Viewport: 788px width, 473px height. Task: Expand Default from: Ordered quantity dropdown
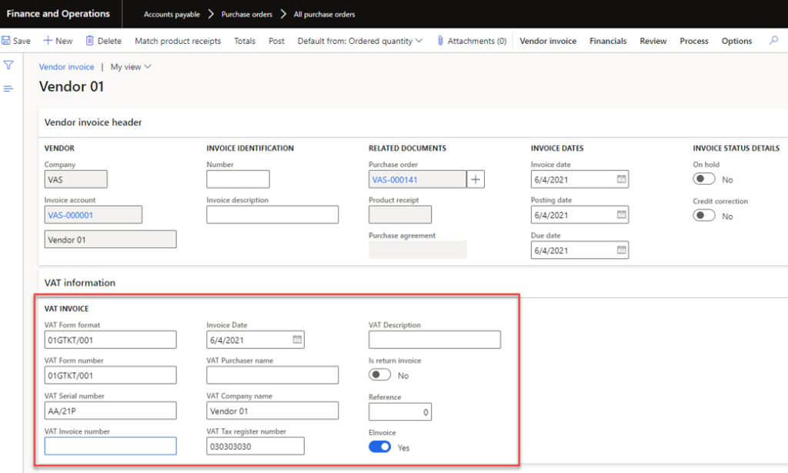pyautogui.click(x=360, y=41)
